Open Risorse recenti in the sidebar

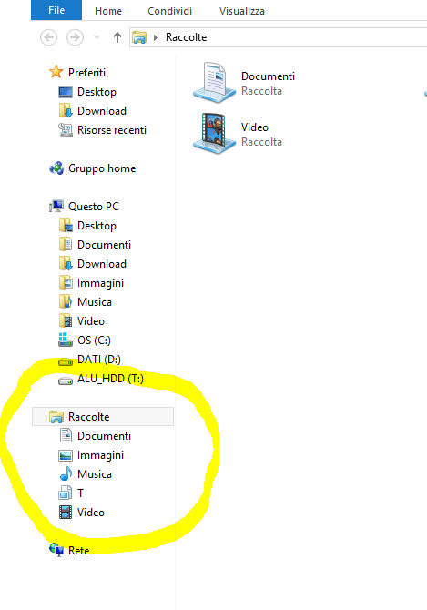[x=112, y=130]
